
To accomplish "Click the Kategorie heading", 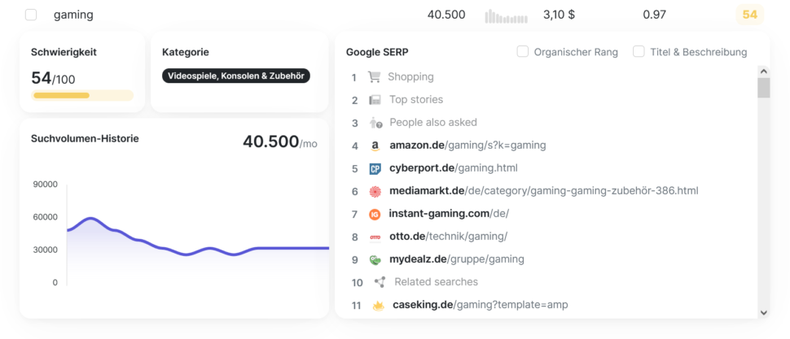I will pos(186,52).
